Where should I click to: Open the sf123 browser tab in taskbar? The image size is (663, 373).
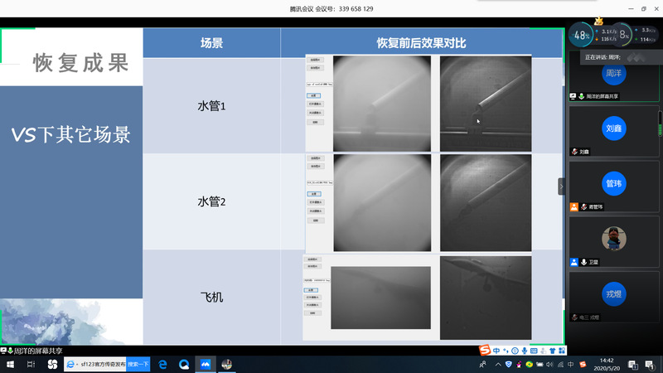point(95,364)
